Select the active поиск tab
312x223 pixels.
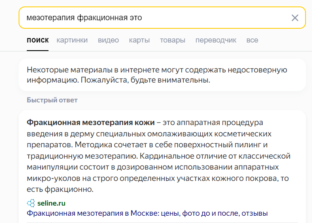(x=38, y=40)
